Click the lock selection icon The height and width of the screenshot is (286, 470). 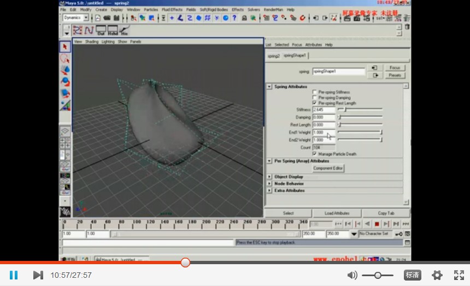(x=244, y=18)
